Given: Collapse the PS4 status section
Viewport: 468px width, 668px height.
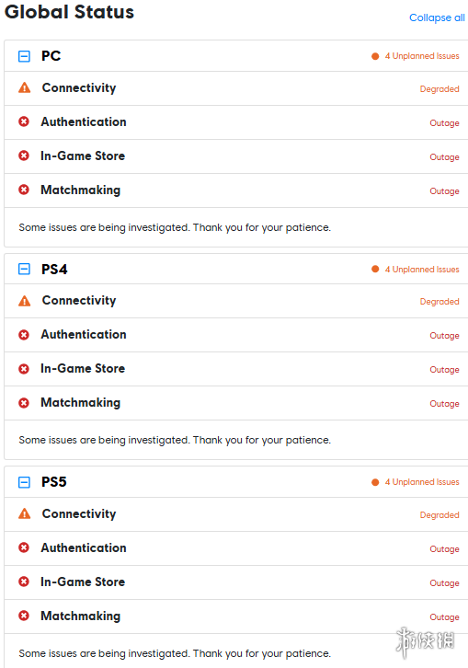Looking at the screenshot, I should tap(24, 269).
